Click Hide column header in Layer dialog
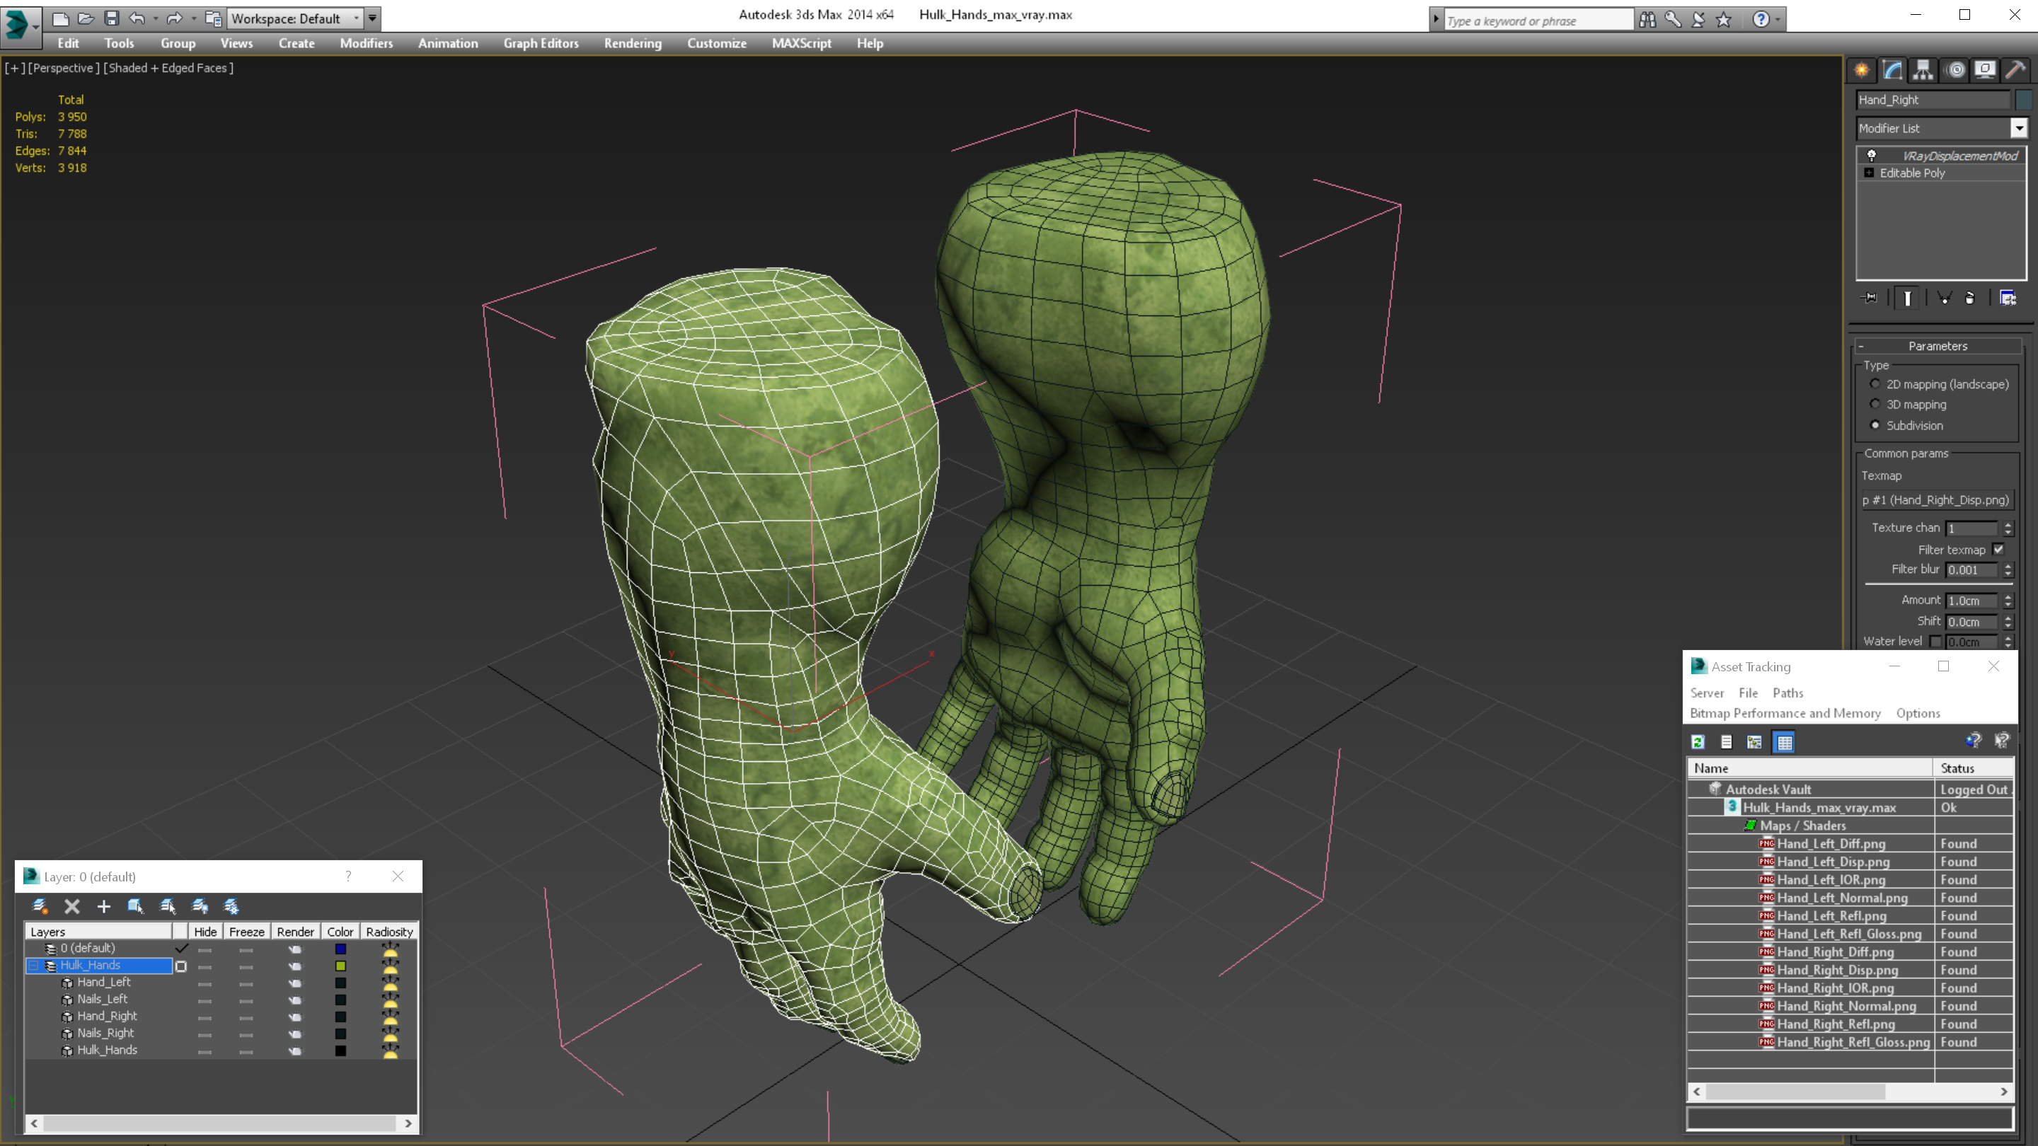 coord(205,932)
